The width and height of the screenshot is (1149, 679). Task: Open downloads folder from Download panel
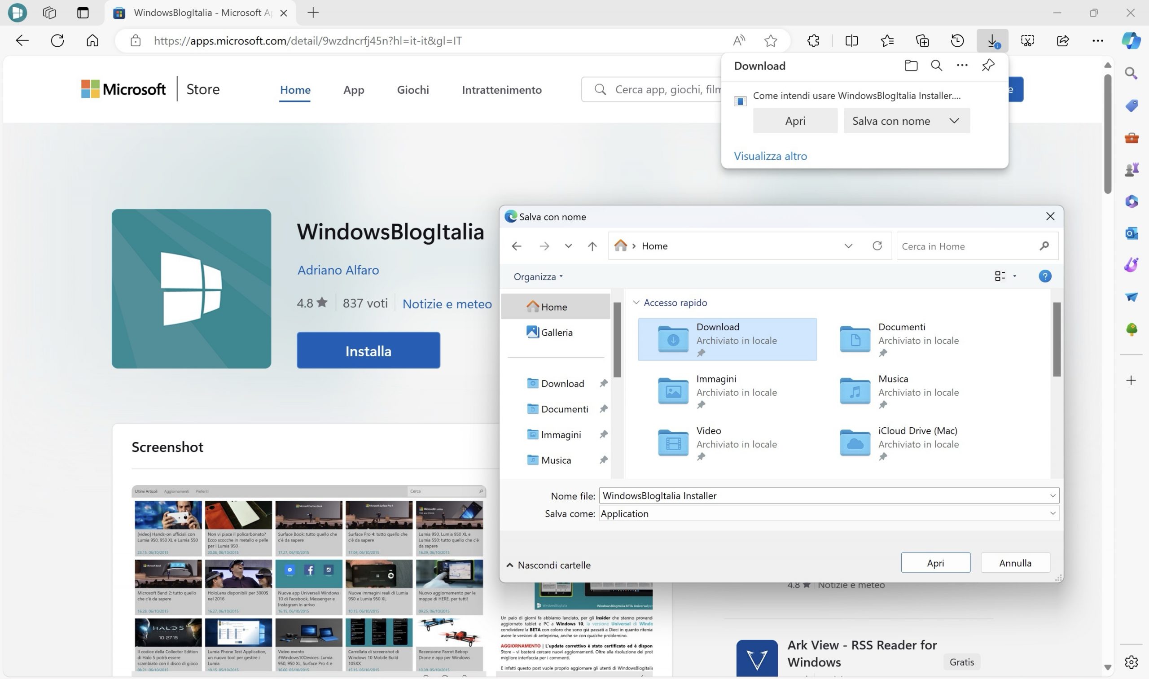tap(911, 66)
